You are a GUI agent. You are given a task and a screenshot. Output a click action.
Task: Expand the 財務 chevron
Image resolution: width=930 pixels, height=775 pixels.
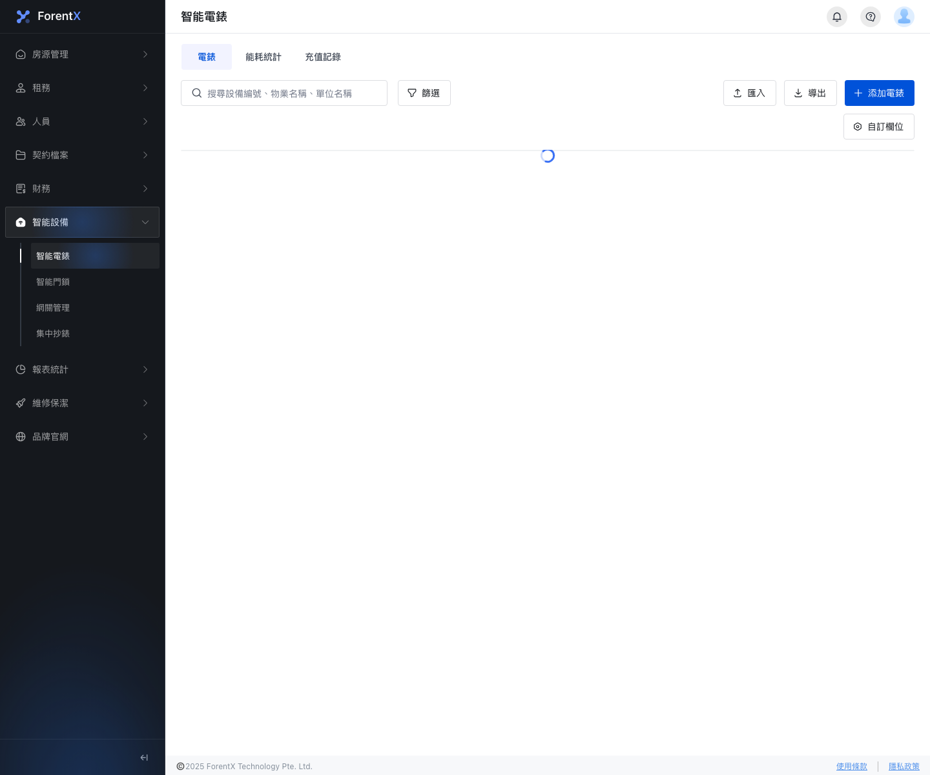pyautogui.click(x=145, y=189)
